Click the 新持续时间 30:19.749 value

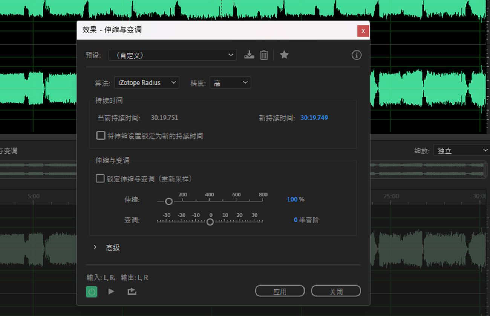pyautogui.click(x=314, y=118)
